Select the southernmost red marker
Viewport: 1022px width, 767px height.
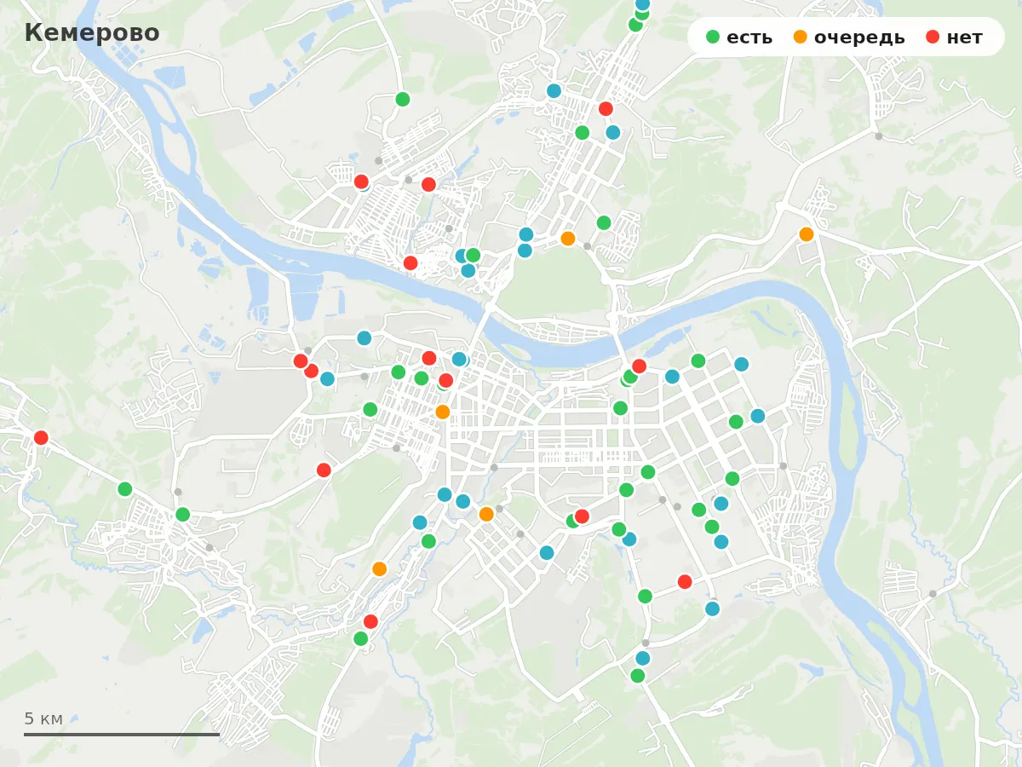tap(370, 621)
